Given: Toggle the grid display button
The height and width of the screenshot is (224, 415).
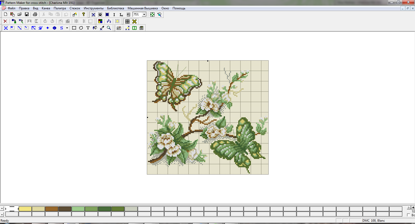Looking at the screenshot, I should coord(127,21).
